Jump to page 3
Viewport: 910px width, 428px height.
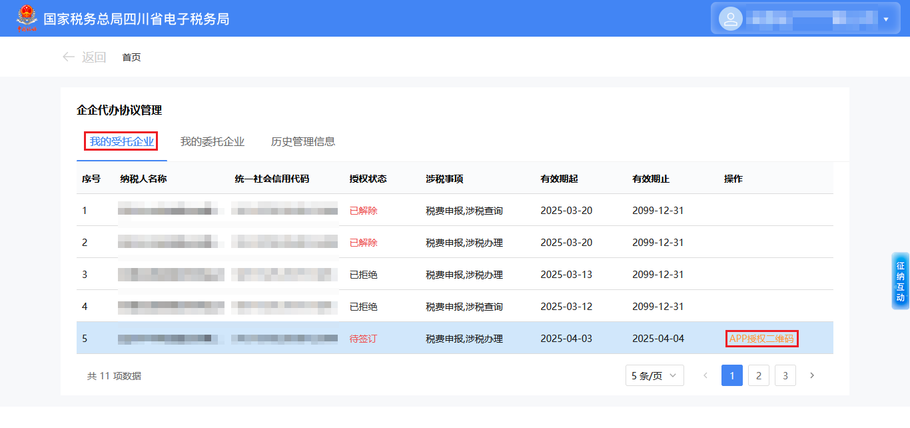(x=785, y=375)
